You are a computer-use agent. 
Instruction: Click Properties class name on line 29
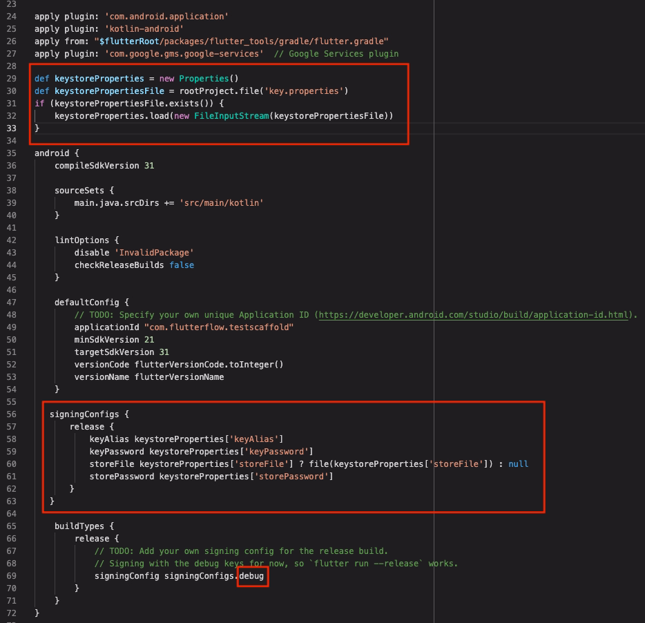click(204, 79)
